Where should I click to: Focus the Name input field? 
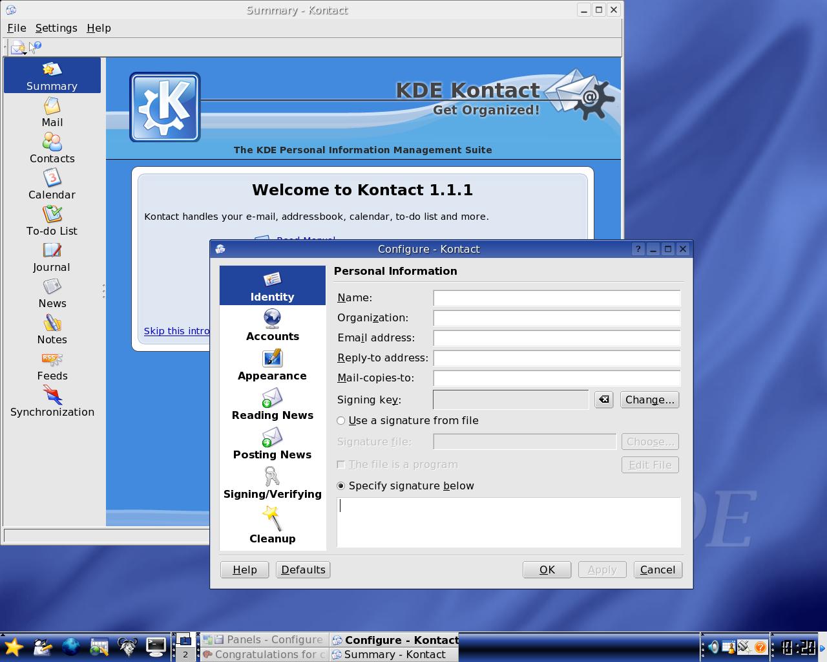tap(556, 298)
